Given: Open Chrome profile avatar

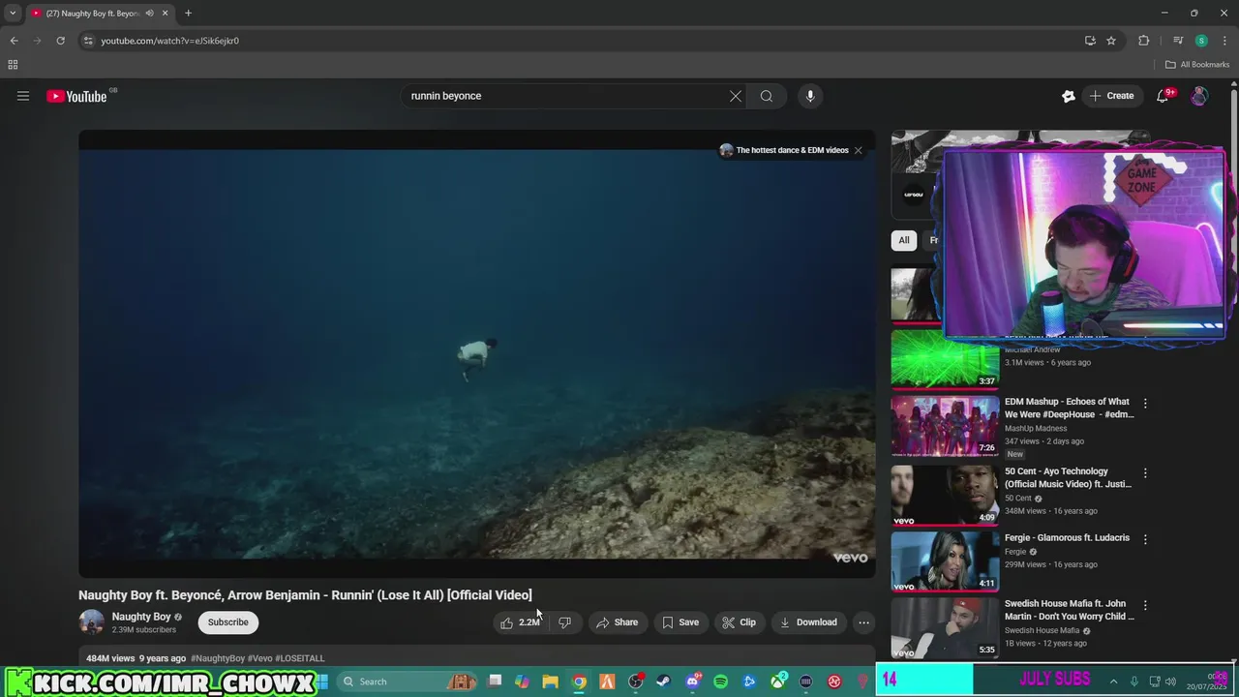Looking at the screenshot, I should point(1201,41).
